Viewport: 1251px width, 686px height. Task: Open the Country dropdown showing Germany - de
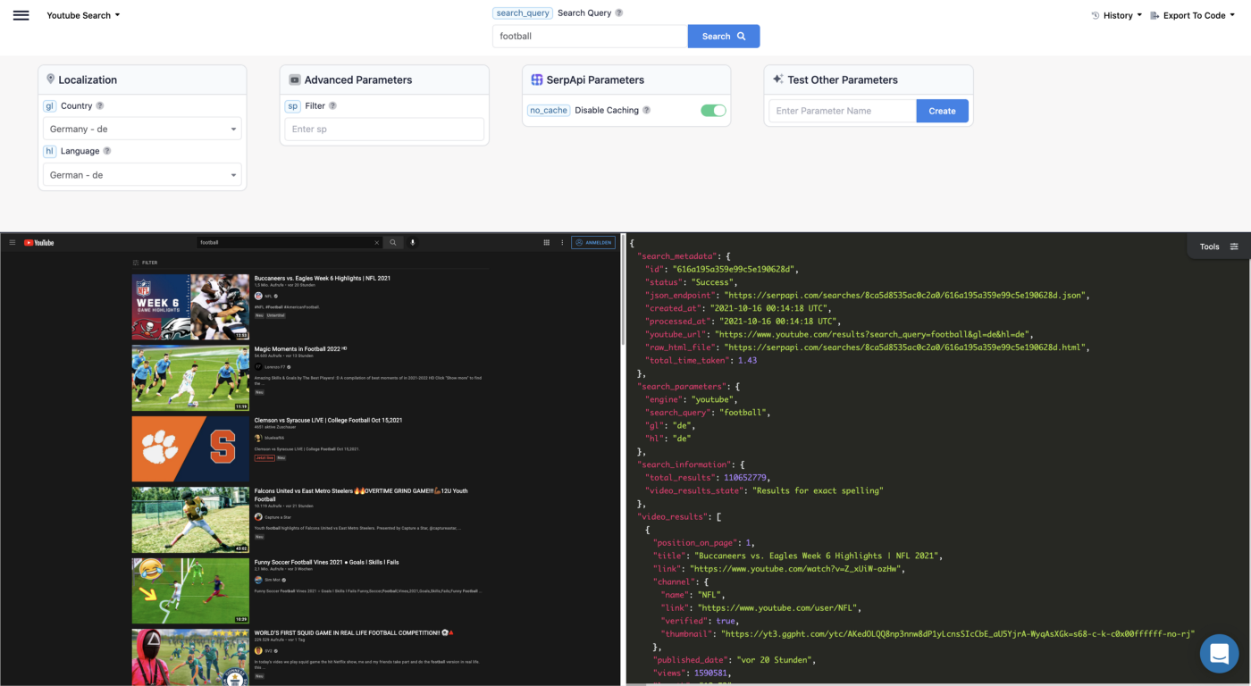142,129
